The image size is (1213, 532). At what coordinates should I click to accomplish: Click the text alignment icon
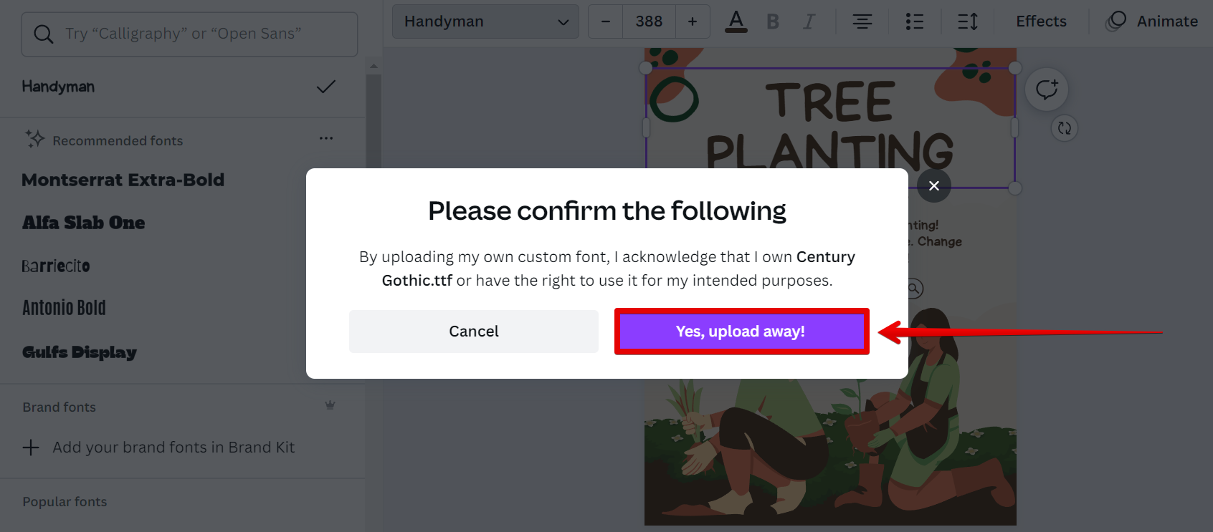(862, 21)
